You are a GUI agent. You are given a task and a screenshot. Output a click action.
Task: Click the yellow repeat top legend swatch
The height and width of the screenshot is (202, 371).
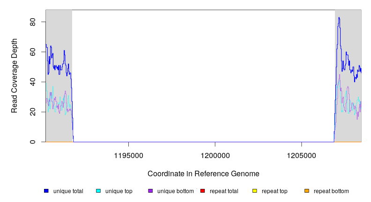(255, 191)
